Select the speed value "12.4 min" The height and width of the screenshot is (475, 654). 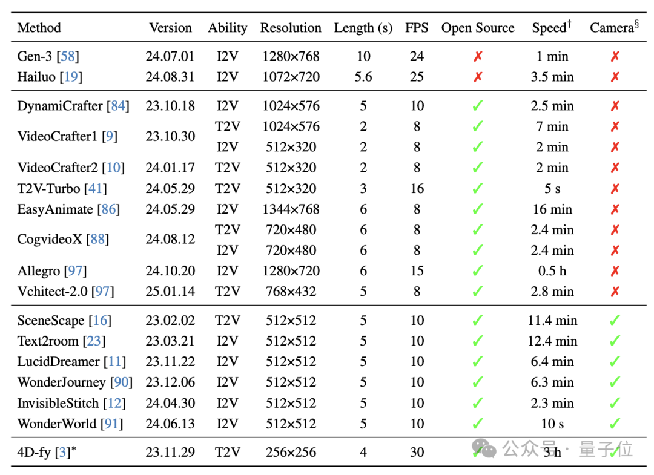coord(552,341)
